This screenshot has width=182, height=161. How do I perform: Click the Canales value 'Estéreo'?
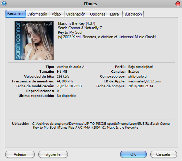click(134, 72)
